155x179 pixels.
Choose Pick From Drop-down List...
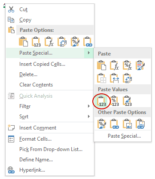(x=50, y=149)
